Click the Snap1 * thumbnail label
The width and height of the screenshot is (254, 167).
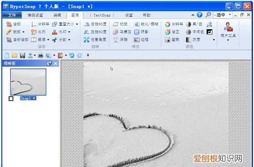click(28, 98)
